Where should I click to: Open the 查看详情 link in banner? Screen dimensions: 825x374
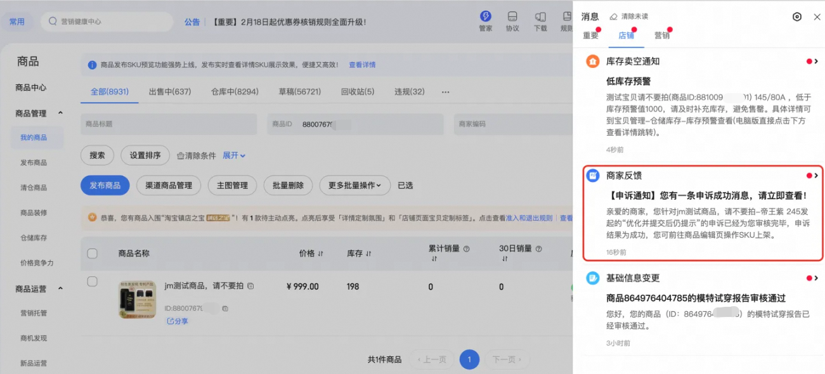362,65
